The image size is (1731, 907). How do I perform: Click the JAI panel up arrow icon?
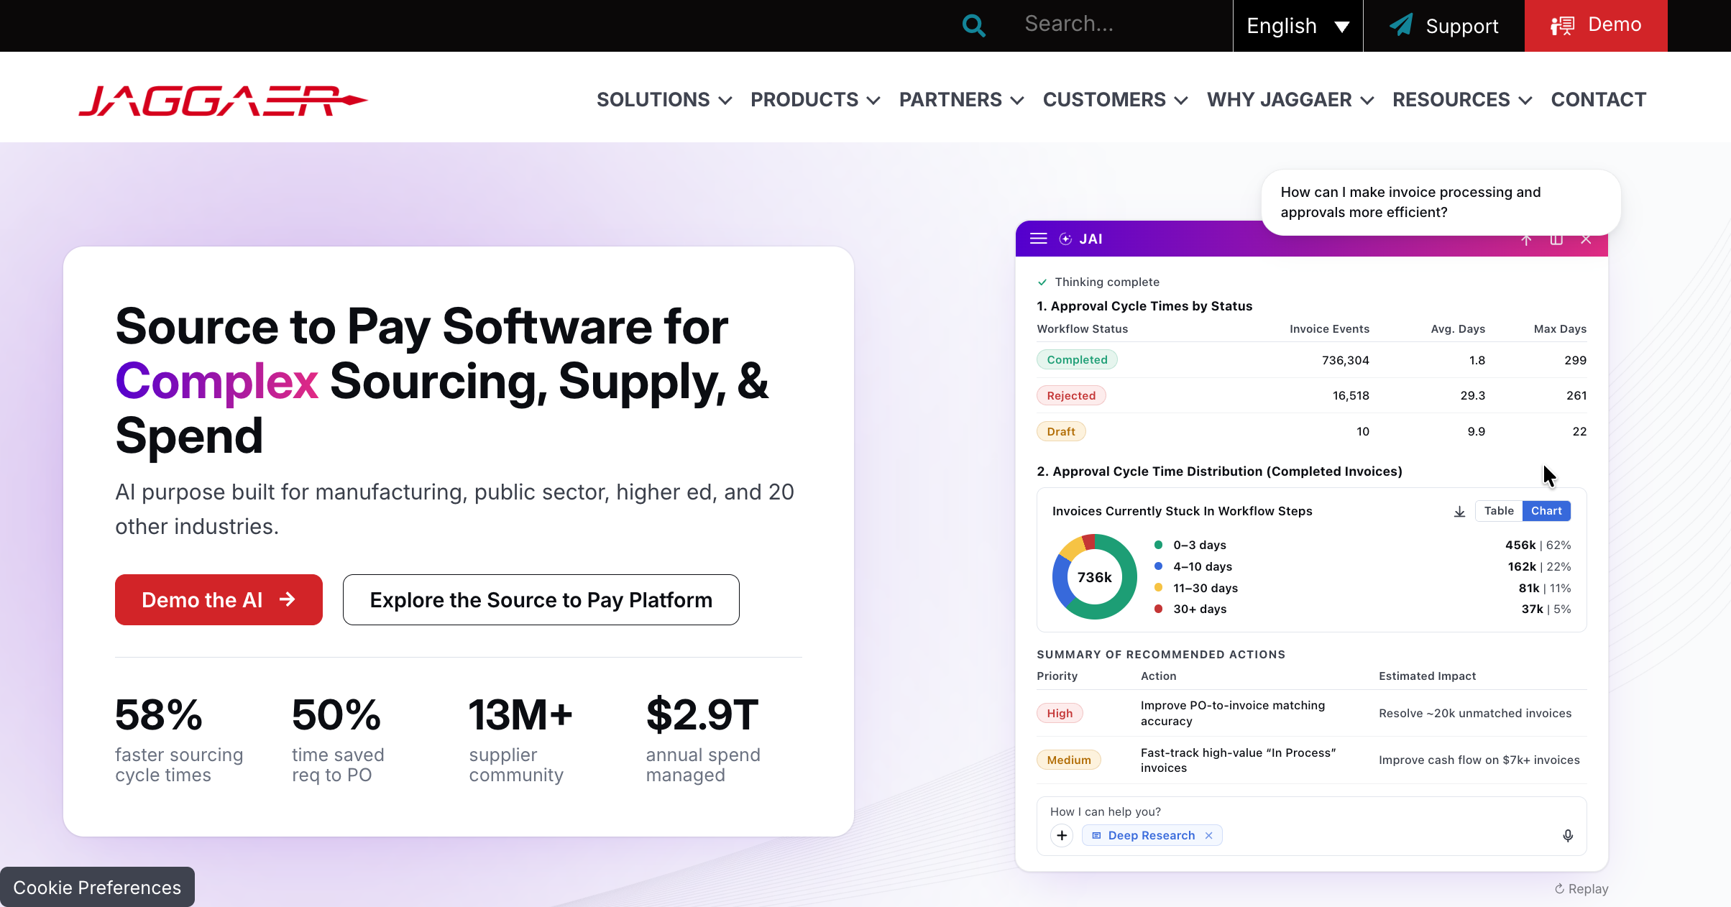pos(1526,239)
